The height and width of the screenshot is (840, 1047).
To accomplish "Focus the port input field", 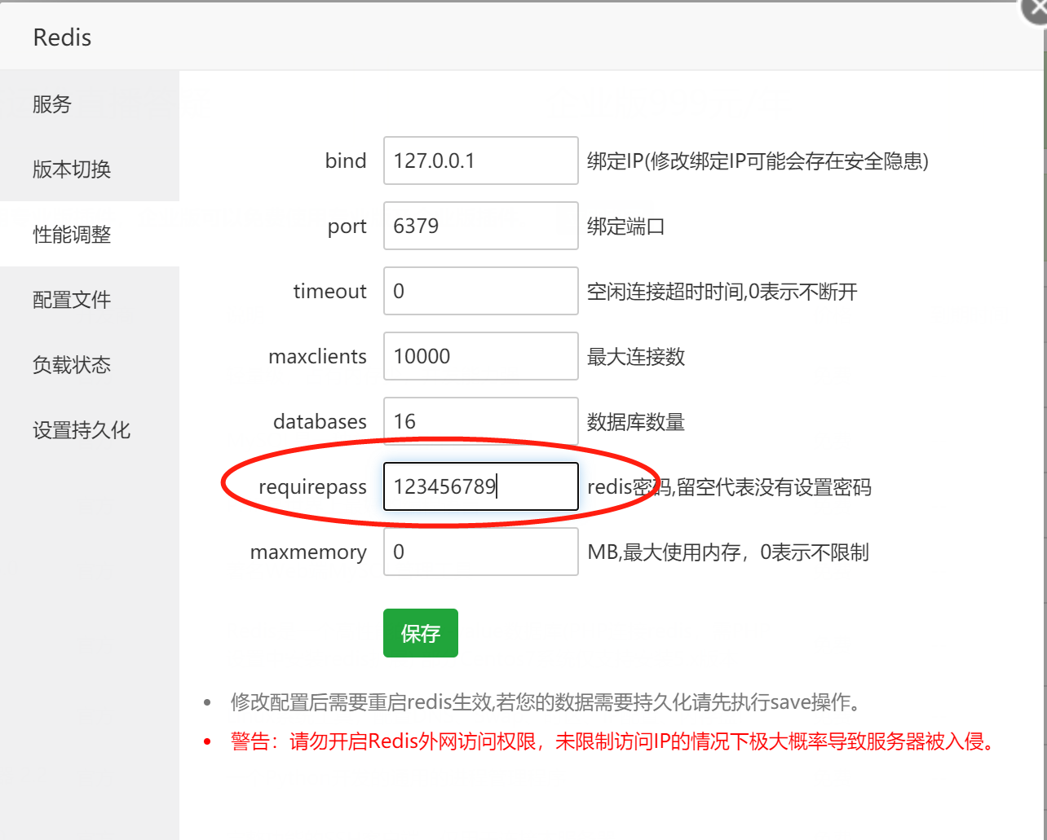I will click(x=481, y=226).
